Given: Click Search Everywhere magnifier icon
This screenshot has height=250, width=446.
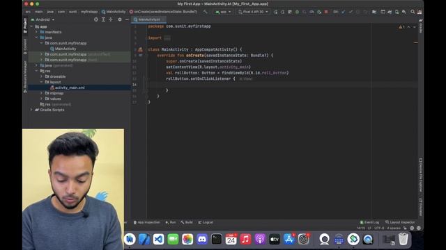Looking at the screenshot, I should click(x=413, y=12).
